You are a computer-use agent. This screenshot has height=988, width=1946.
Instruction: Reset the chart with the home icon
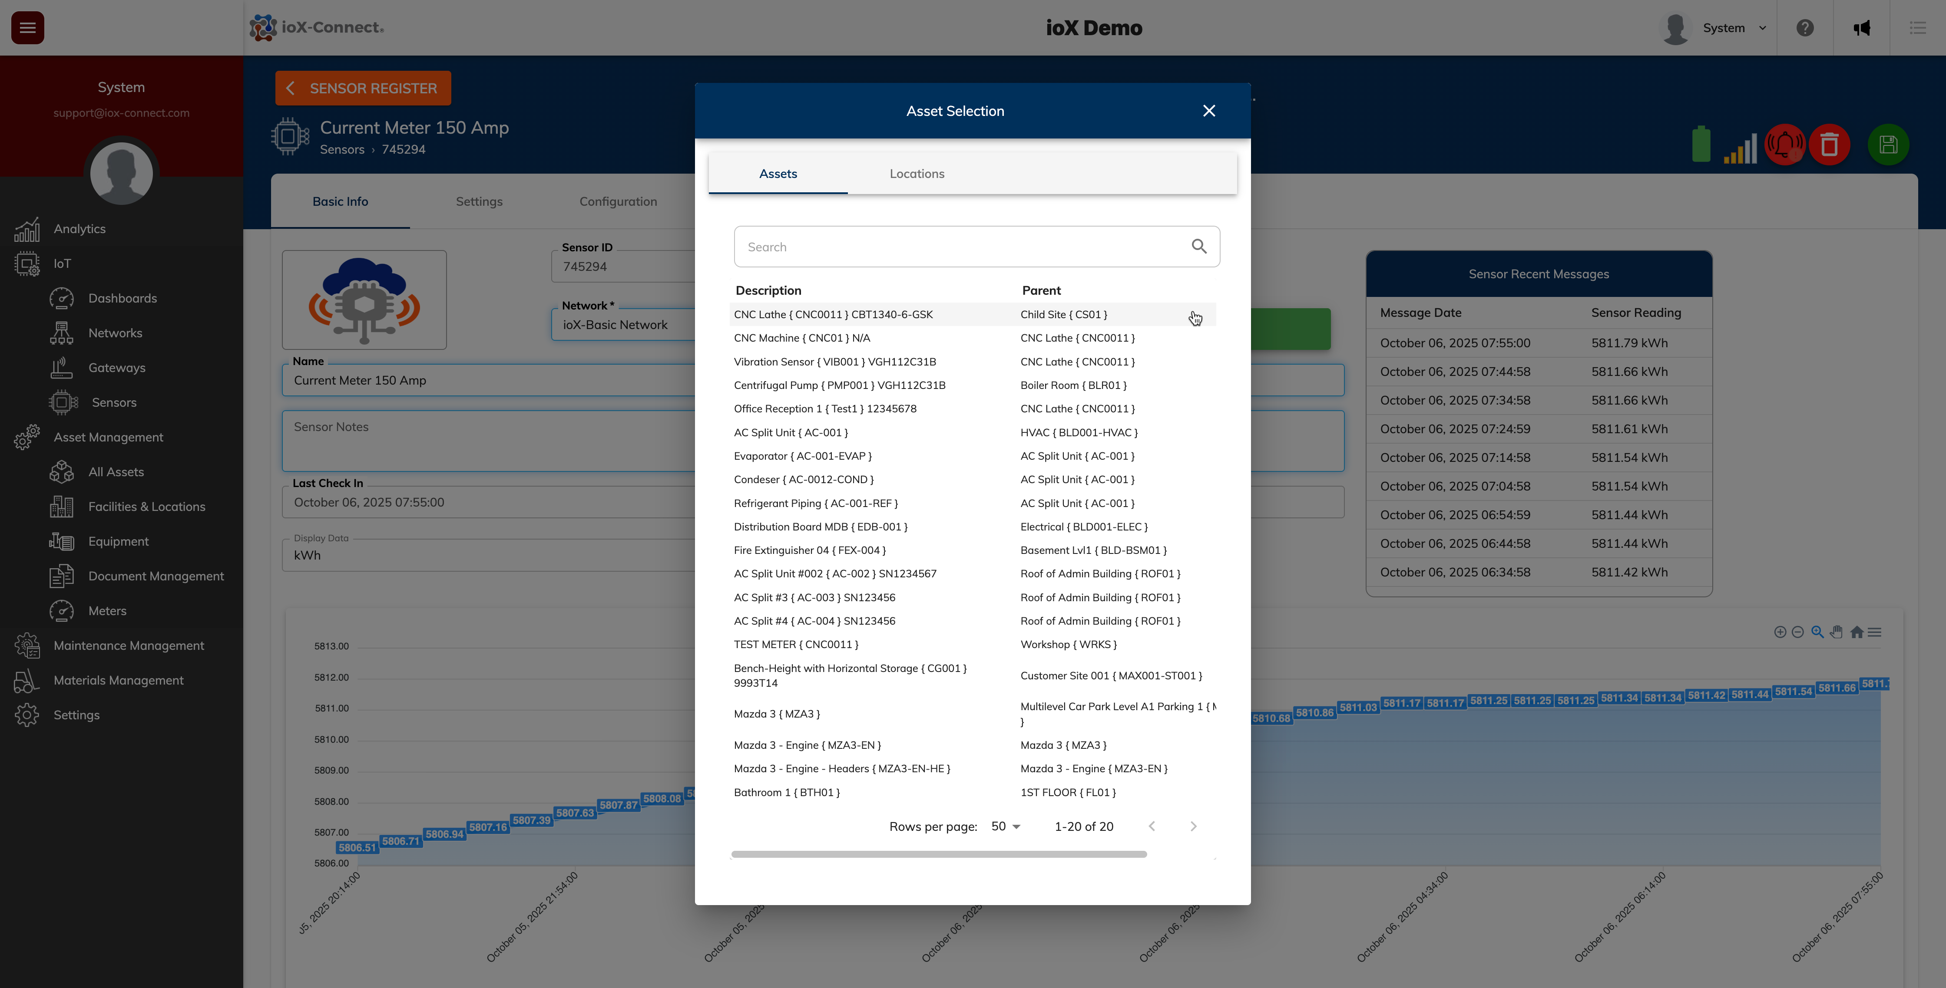coord(1856,632)
